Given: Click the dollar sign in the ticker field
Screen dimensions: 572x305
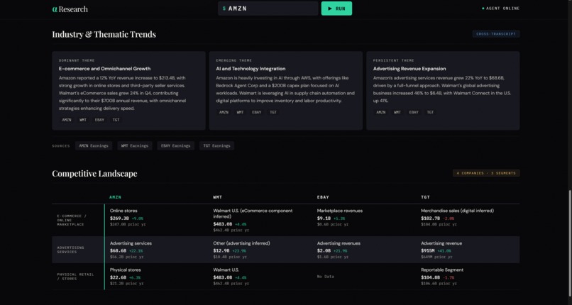Looking at the screenshot, I should click(x=224, y=9).
